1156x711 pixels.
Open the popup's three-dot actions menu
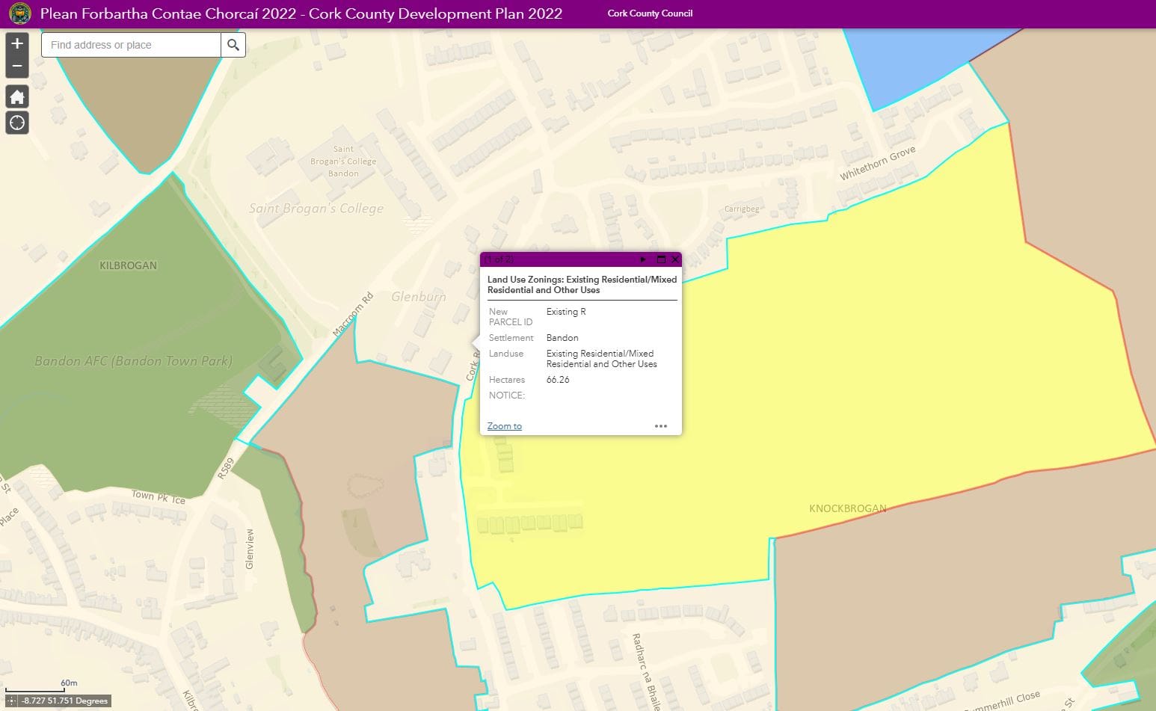661,426
